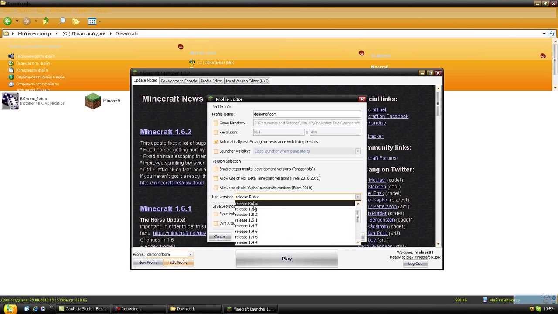This screenshot has width=558, height=314.
Task: Click the Profile Name input field
Action: coord(307,114)
